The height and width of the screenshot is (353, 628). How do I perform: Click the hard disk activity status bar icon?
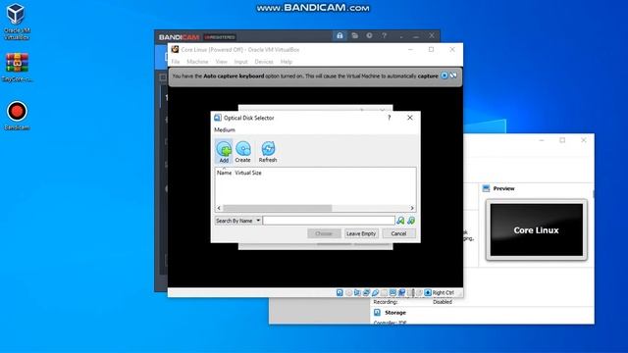340,293
